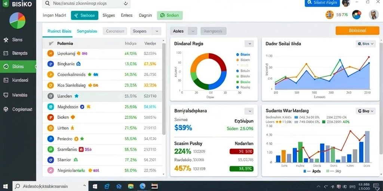Click the blue star beside Uanden
The width and height of the screenshot is (383, 191).
click(76, 96)
